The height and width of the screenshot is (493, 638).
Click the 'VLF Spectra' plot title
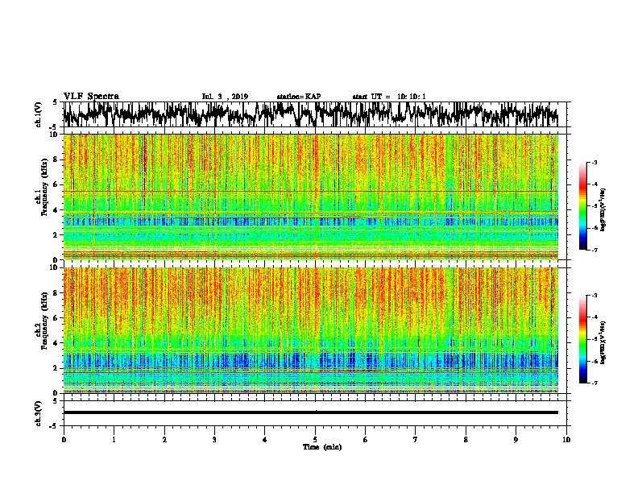(92, 96)
